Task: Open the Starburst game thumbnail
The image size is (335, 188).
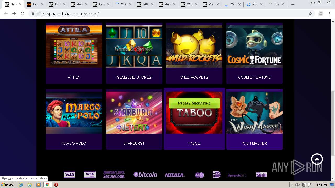Action: [x=134, y=113]
